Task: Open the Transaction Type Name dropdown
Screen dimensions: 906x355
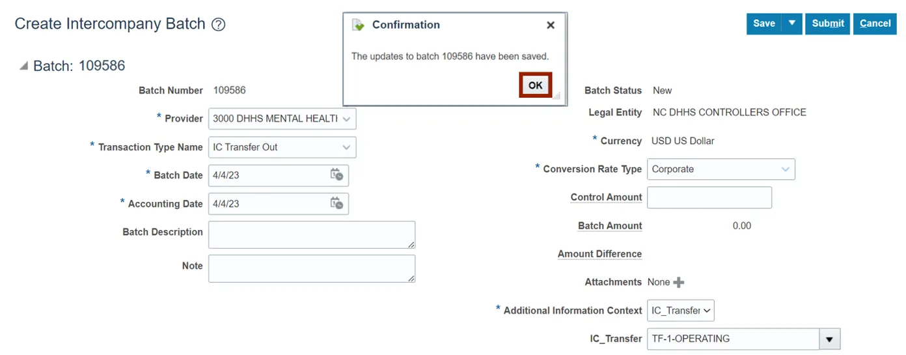Action: pyautogui.click(x=346, y=147)
